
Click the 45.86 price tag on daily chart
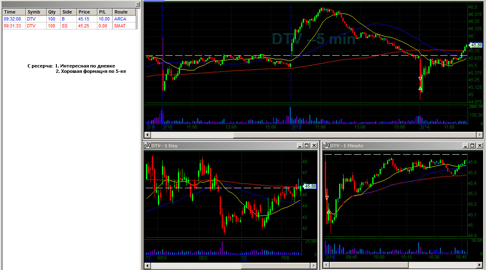(x=310, y=186)
